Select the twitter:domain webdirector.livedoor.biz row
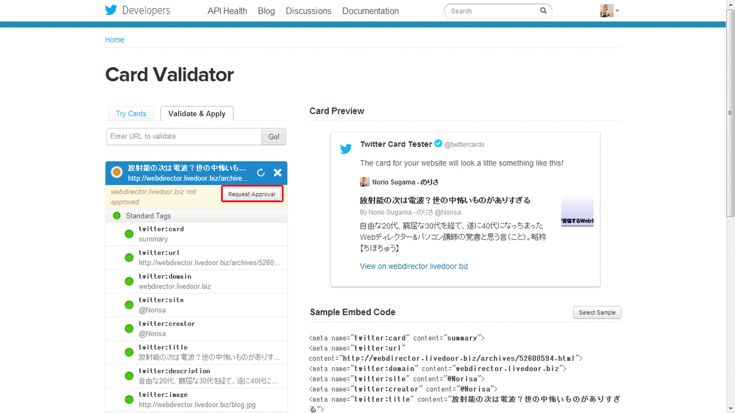This screenshot has height=413, width=735. [x=196, y=281]
